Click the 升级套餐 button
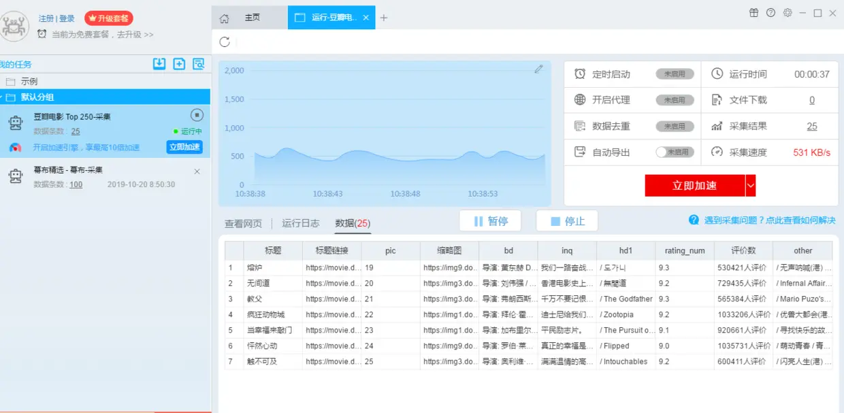 tap(109, 18)
